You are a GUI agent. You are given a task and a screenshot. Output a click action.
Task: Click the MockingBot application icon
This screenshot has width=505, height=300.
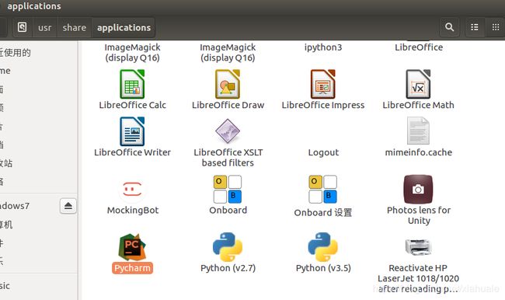coord(132,189)
